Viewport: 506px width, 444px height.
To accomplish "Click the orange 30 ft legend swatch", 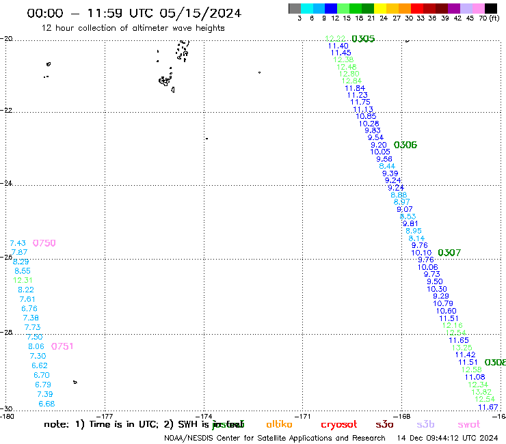I will 405,8.
